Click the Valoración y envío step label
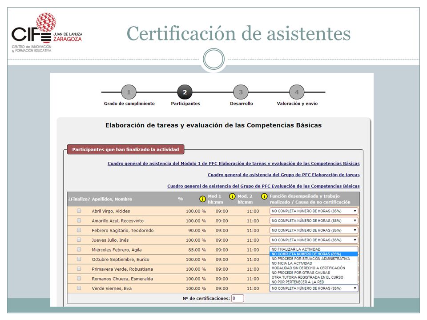Viewport: 427px width, 320px height. (297, 104)
